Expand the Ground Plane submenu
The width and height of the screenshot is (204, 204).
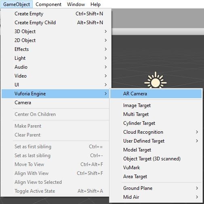click(x=156, y=188)
